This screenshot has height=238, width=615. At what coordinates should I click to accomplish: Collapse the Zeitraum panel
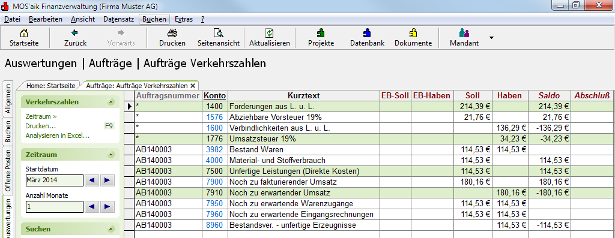tap(111, 155)
